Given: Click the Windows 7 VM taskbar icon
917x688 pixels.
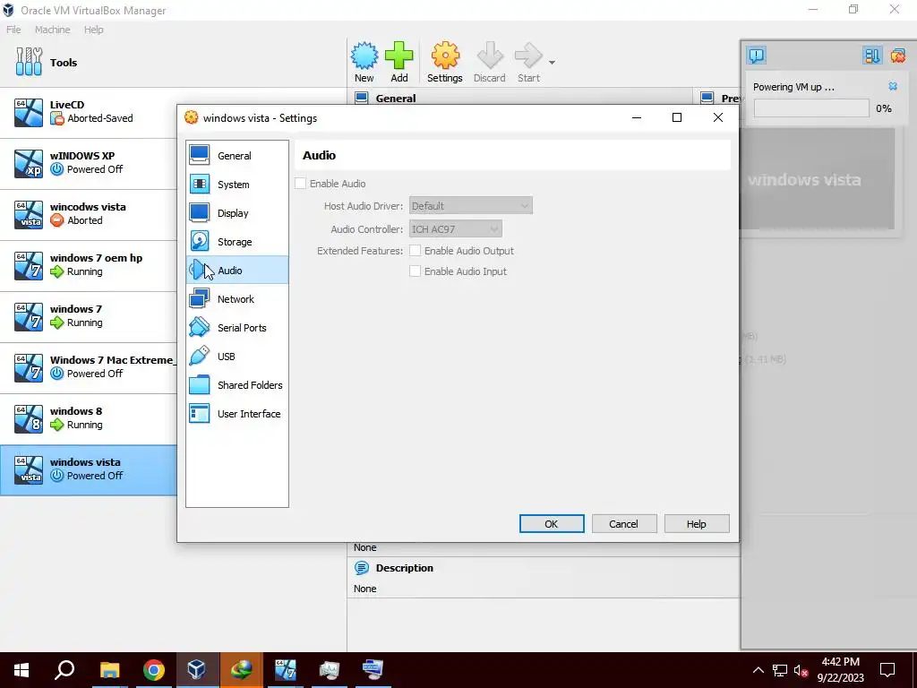Looking at the screenshot, I should [286, 670].
